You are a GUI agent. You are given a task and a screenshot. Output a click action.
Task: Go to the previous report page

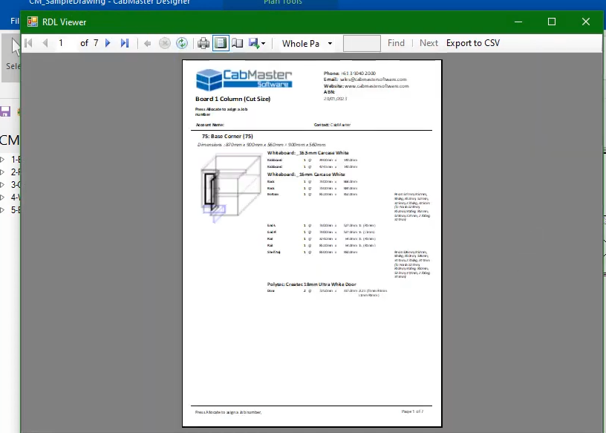pyautogui.click(x=45, y=43)
